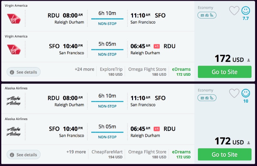Screen dimensions: 257x166
Task: Click the +1 day badge on Virgin return
Action: (157, 46)
